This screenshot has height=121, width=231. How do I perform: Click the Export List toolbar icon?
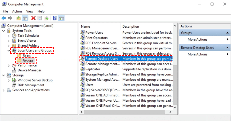click(x=46, y=18)
